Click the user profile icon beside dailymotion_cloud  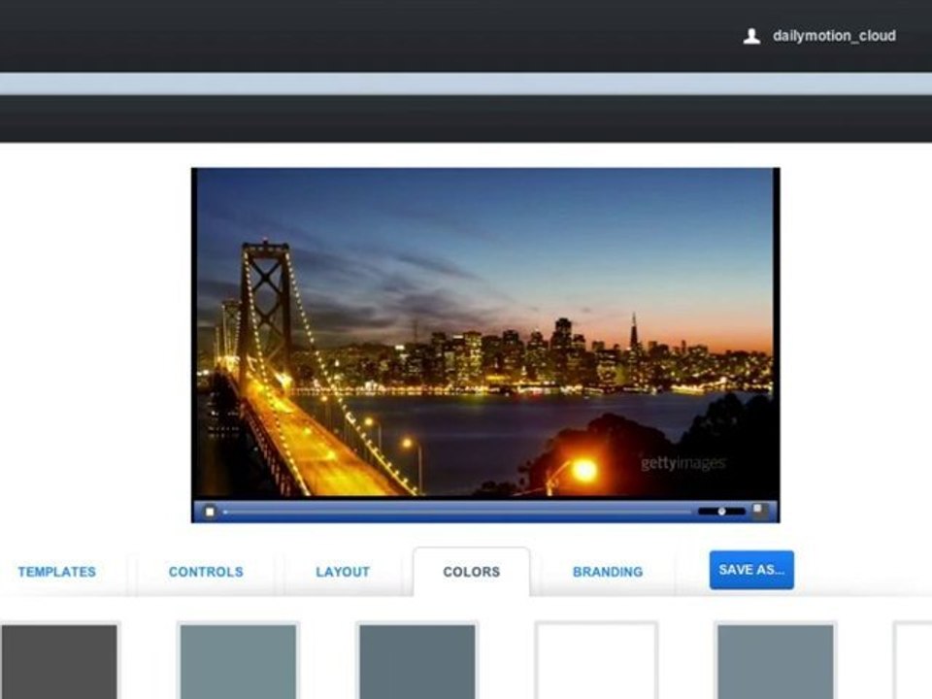pos(751,36)
